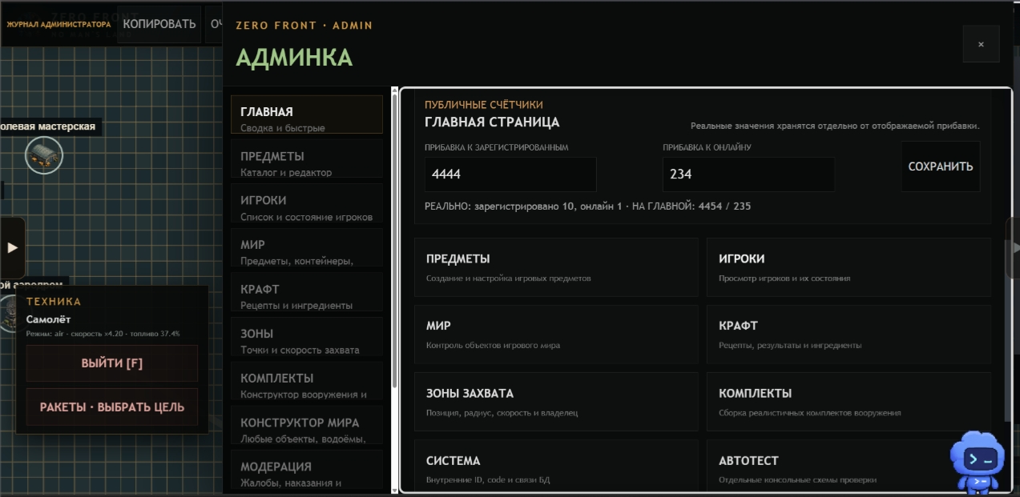Viewport: 1020px width, 497px height.
Task: Focus the registered users bonus input field
Action: tap(510, 174)
